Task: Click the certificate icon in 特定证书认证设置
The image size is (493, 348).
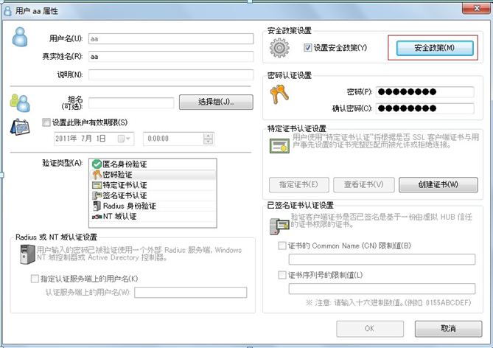Action: click(279, 146)
